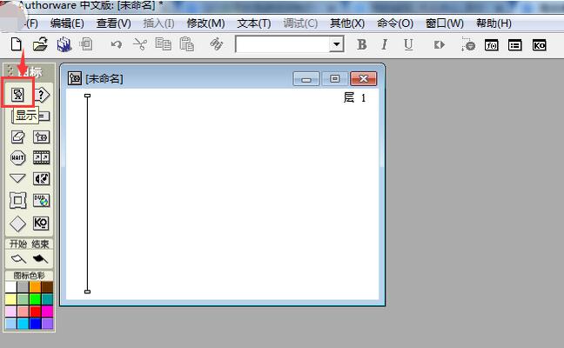Image resolution: width=564 pixels, height=348 pixels.
Task: Close the [未命名] design window
Action: (363, 78)
